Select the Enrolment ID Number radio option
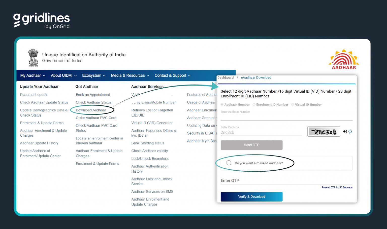Image resolution: width=387 pixels, height=229 pixels. pos(254,104)
